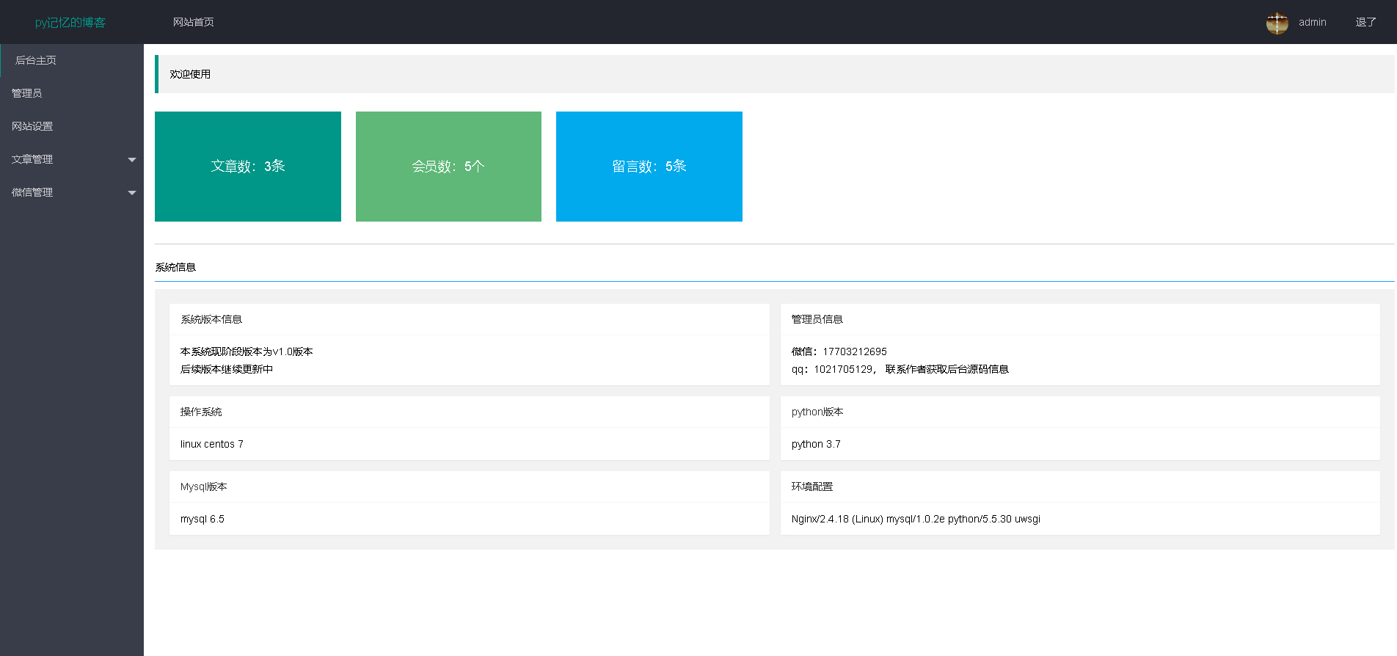1397x656 pixels.
Task: Click the 管理员信息 panel header
Action: [1080, 319]
